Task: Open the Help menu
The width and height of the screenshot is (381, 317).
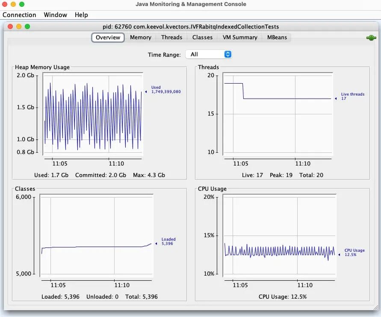Action: pos(81,15)
